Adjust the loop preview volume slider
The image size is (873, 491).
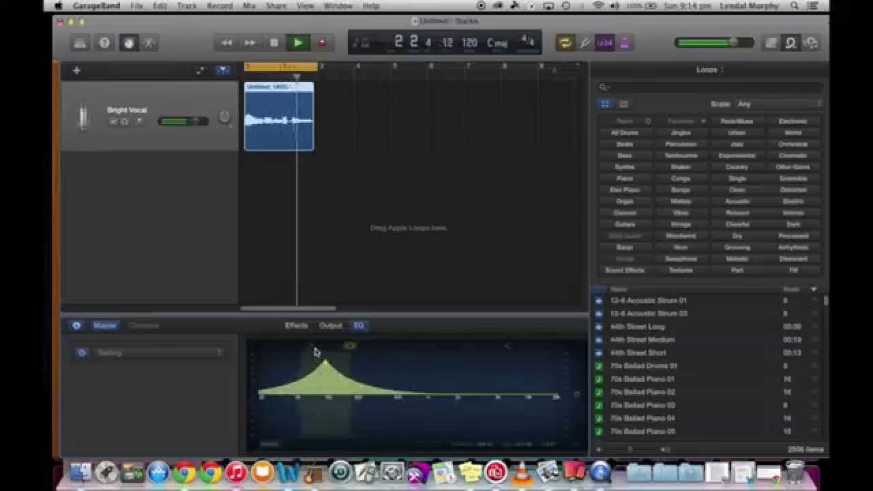pyautogui.click(x=632, y=449)
